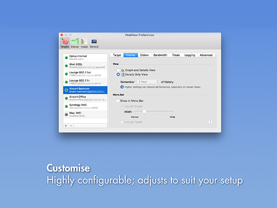This screenshot has width=277, height=208.
Task: Go to the Logging tab
Action: pos(190,55)
